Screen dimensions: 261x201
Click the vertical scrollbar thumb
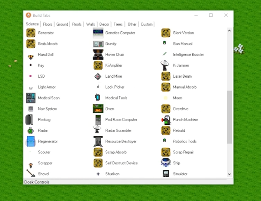[x=229, y=117]
